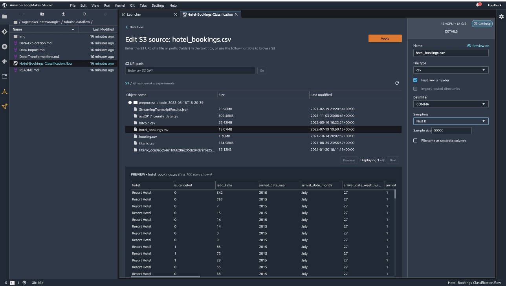This screenshot has height=286, width=506.
Task: Click the SageMaker Studio logo icon
Action: [4, 5]
